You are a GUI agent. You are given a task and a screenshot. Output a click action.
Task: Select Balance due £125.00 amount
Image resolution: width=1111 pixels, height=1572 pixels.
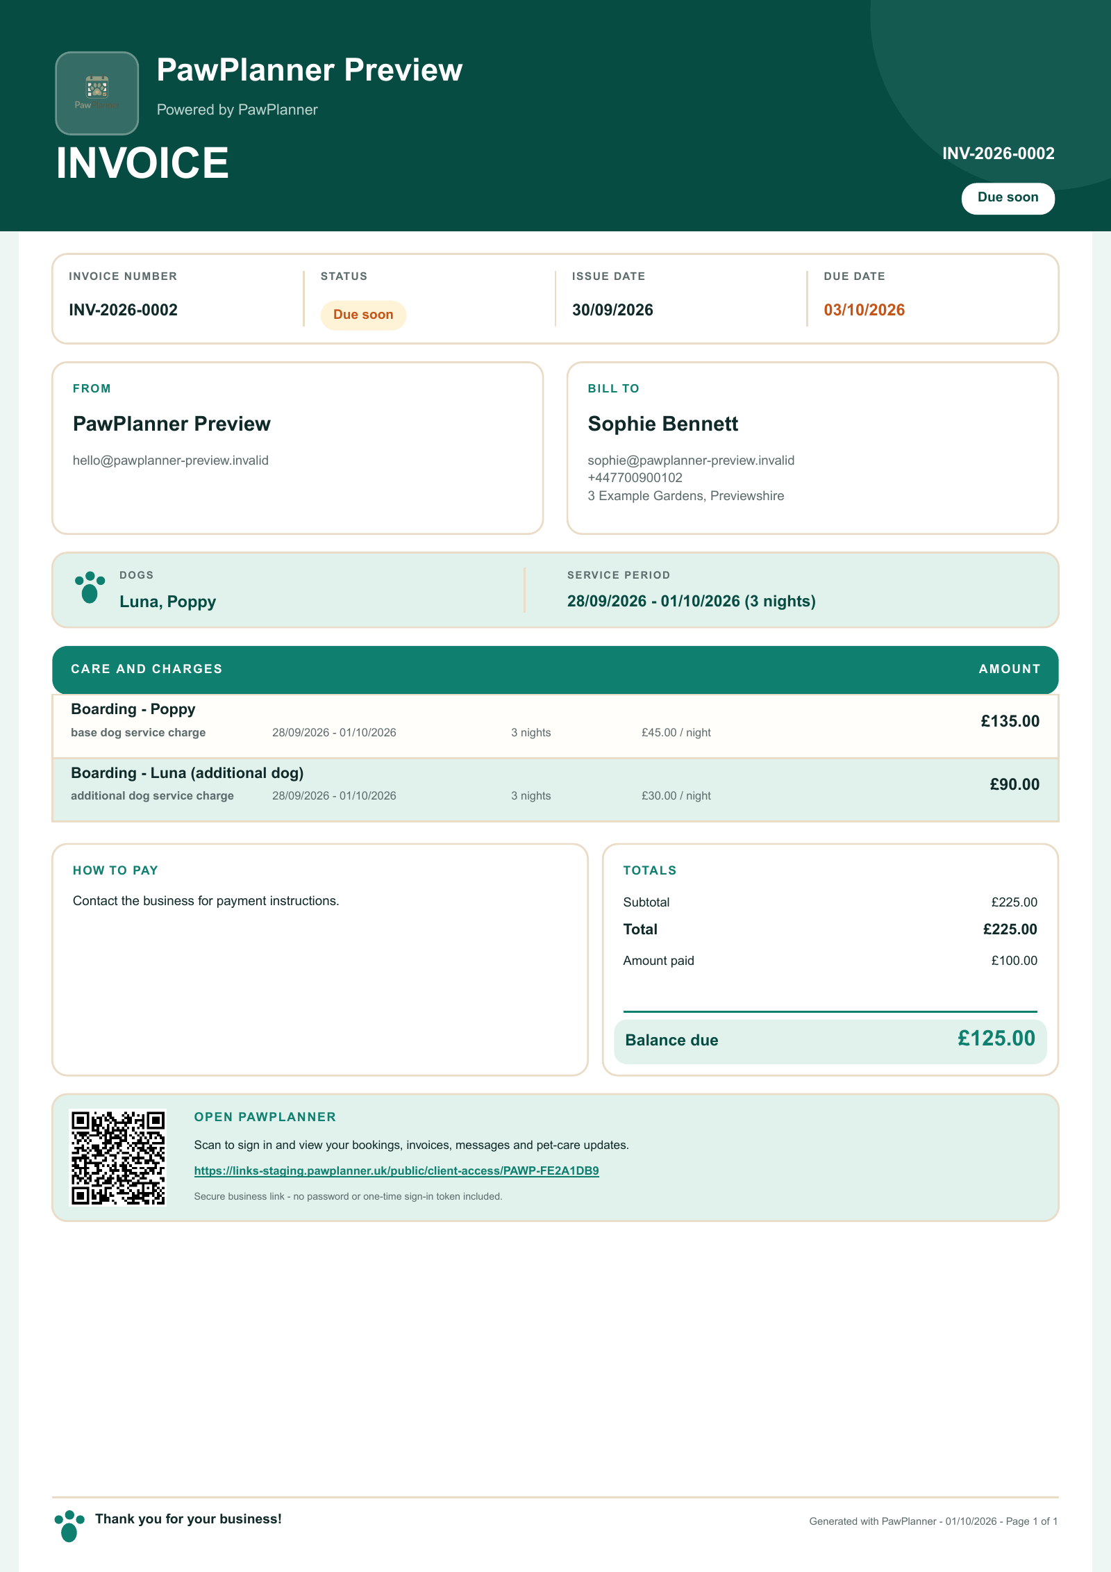point(996,1039)
